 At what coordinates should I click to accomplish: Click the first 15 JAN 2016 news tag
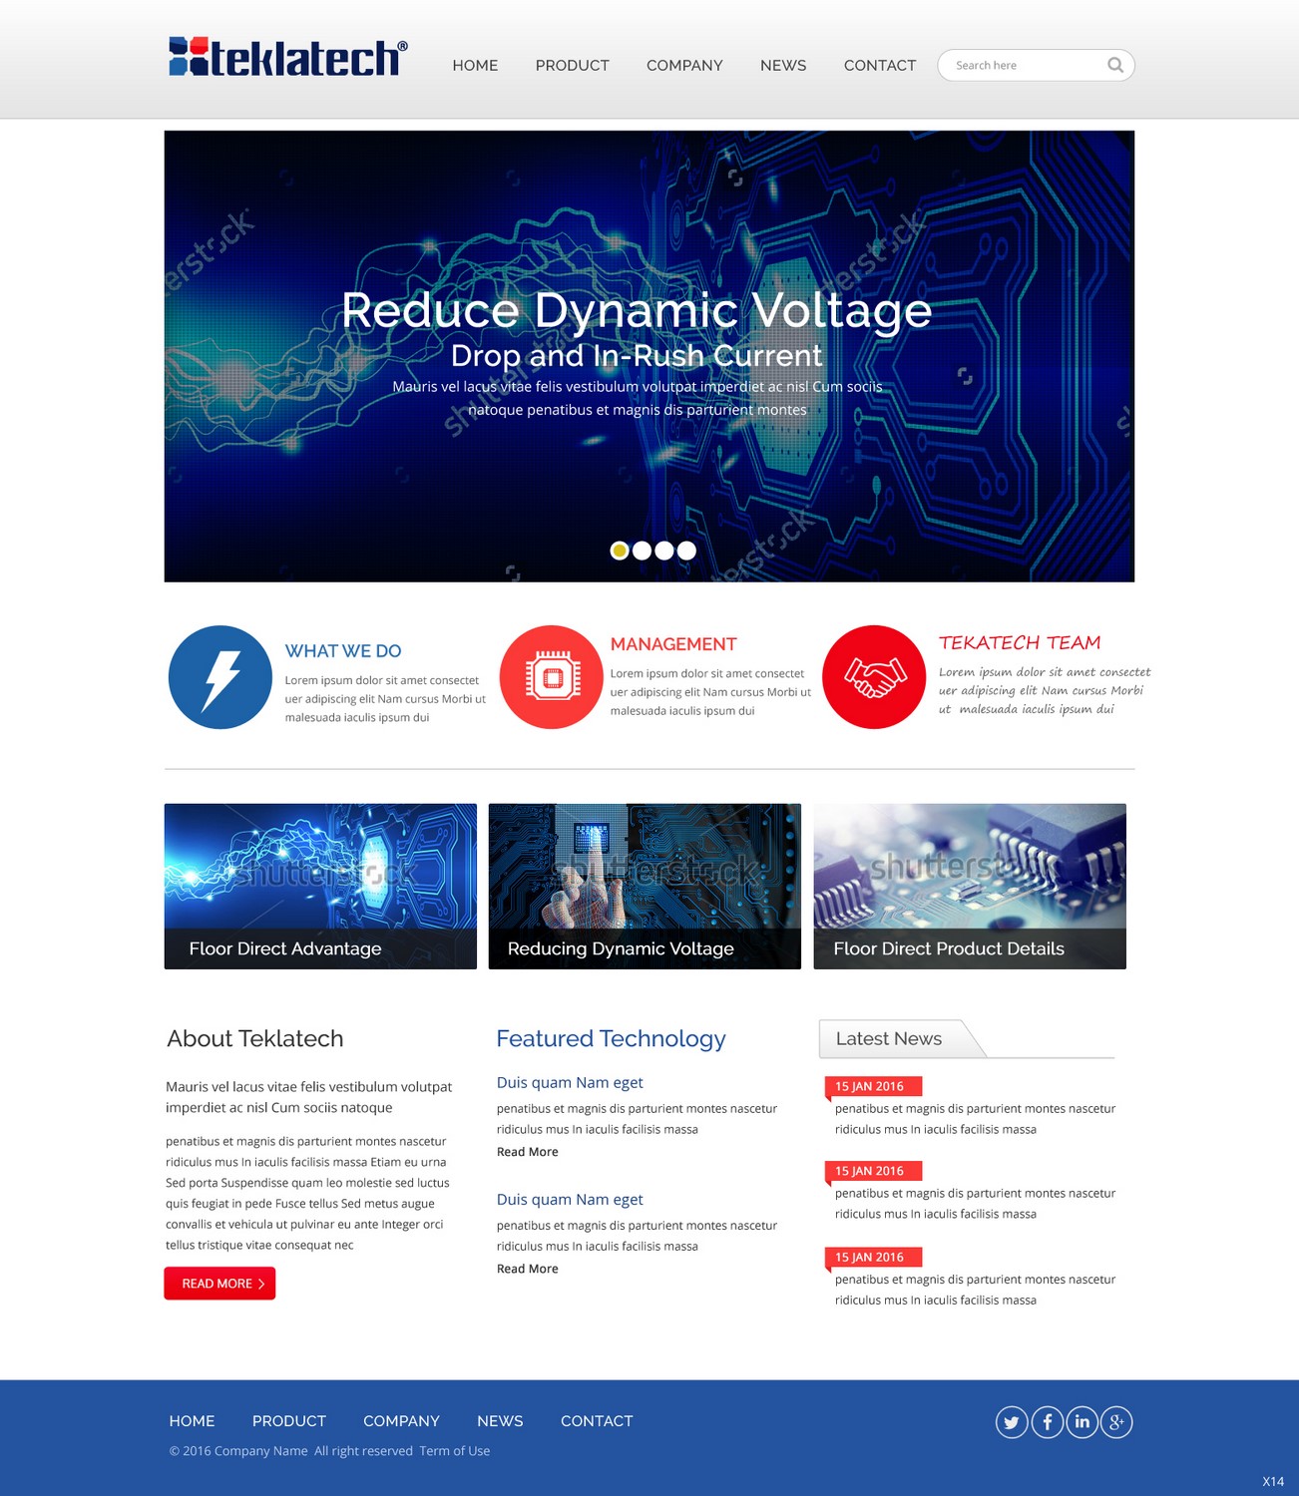873,1086
